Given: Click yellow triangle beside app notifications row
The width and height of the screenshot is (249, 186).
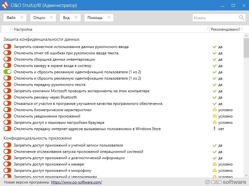Looking at the screenshot, I should [x=215, y=116].
